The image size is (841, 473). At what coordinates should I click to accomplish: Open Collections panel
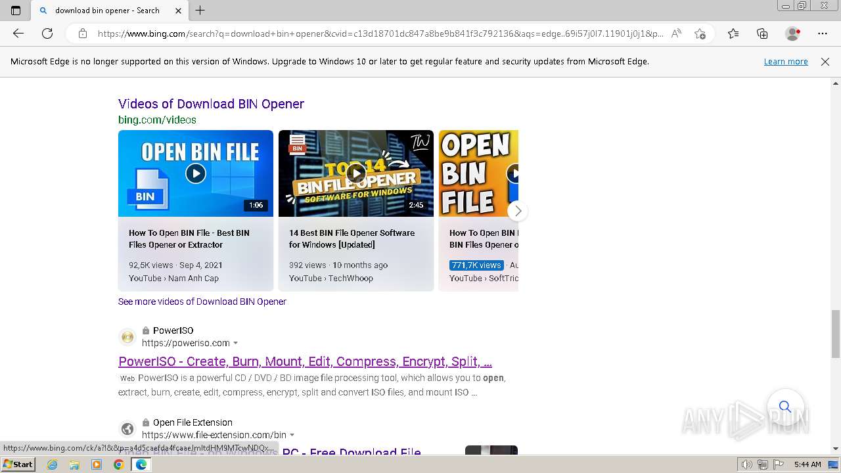(x=762, y=34)
